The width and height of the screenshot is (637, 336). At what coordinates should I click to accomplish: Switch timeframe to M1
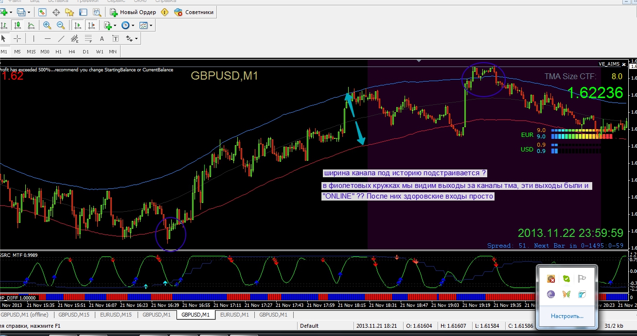[x=4, y=51]
